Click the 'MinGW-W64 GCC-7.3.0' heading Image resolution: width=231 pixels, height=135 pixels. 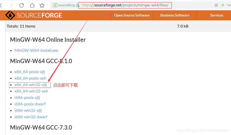pos(41,128)
